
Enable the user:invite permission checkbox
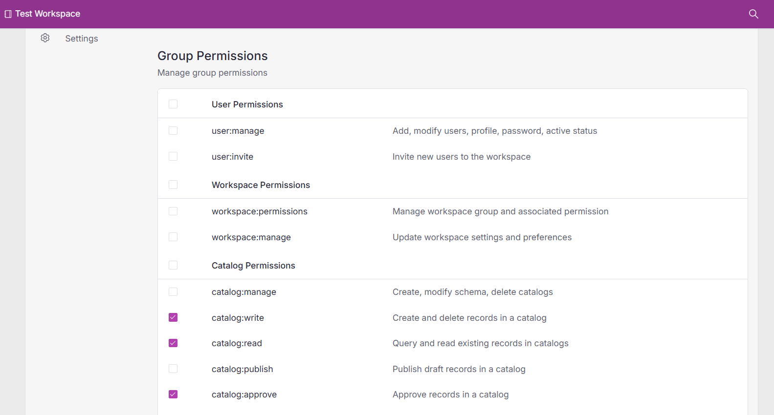pos(173,156)
